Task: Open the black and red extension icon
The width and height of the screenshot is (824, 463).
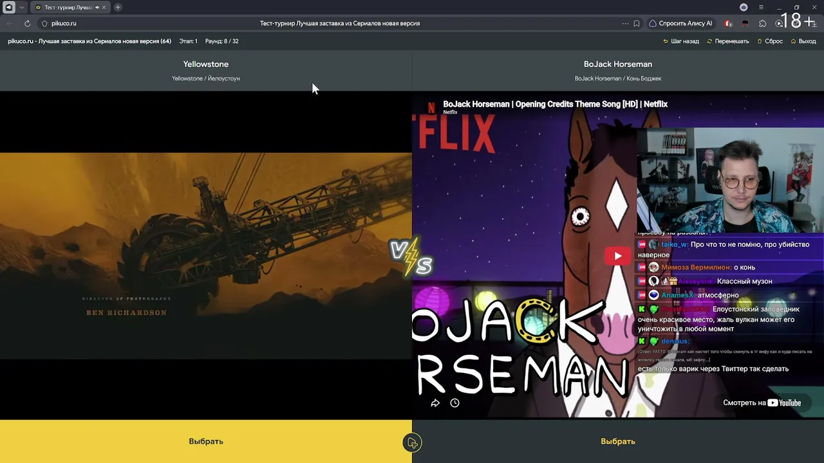Action: [745, 23]
